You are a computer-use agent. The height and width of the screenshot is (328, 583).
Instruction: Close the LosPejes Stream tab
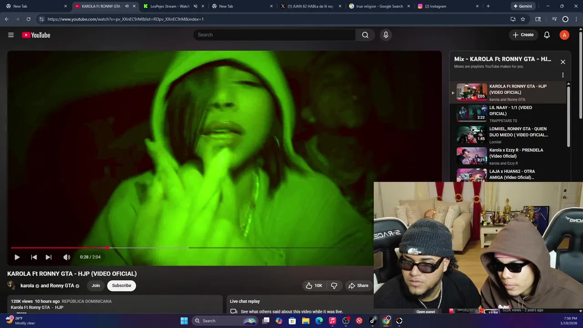click(x=202, y=6)
